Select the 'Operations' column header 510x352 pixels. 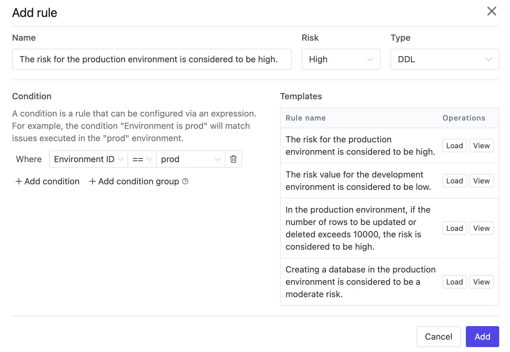coord(464,118)
